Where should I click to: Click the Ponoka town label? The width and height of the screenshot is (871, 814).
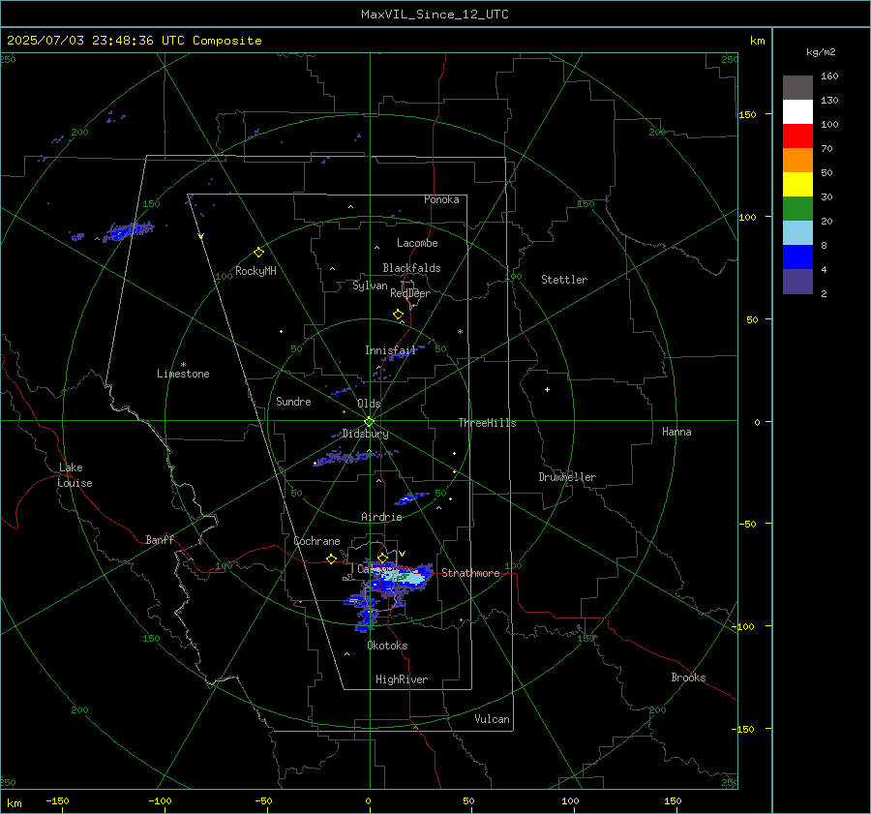(441, 199)
